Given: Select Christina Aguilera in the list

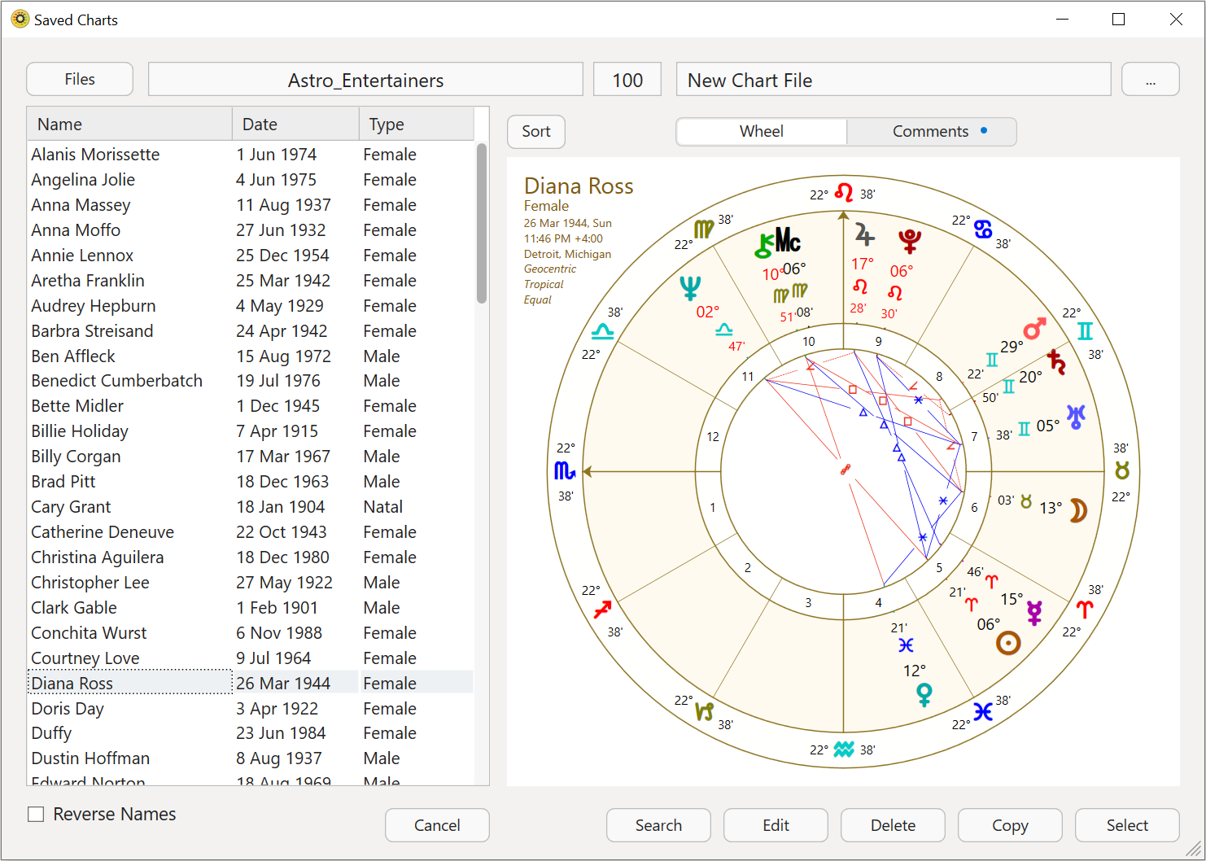Looking at the screenshot, I should tap(251, 557).
